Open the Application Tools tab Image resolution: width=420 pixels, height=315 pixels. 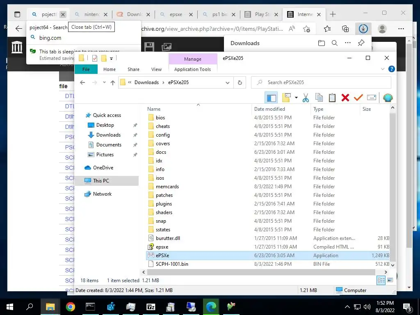point(193,69)
